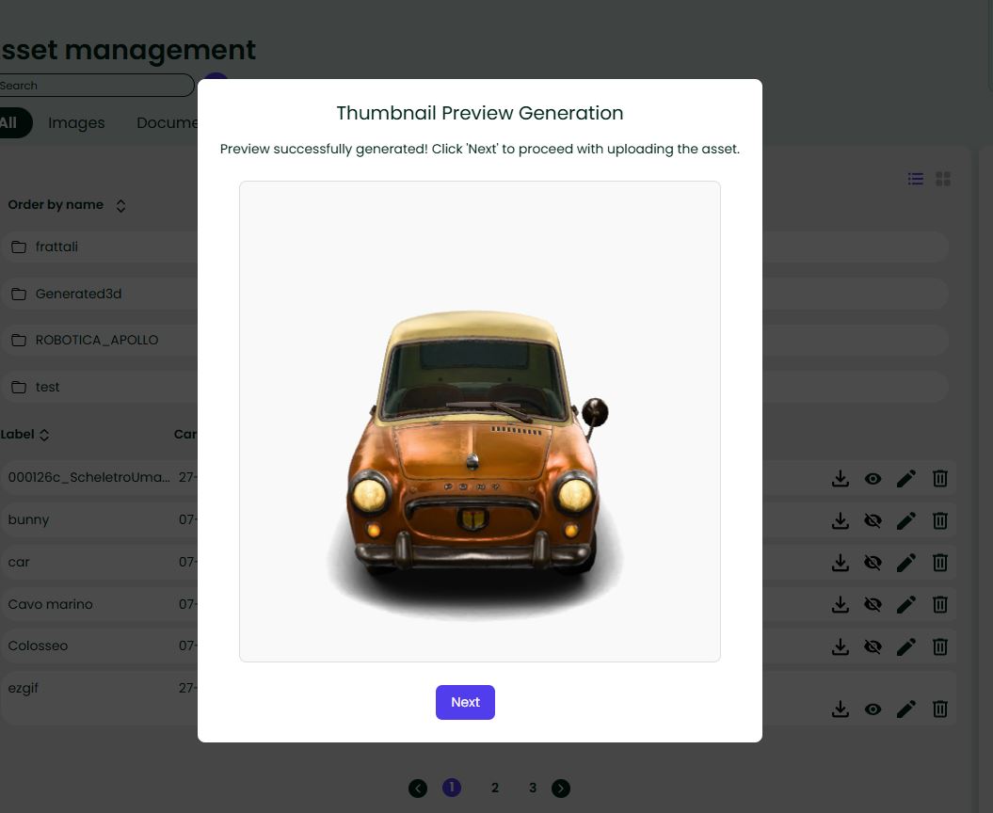This screenshot has width=993, height=813.
Task: Switch to the Images tab
Action: click(76, 123)
